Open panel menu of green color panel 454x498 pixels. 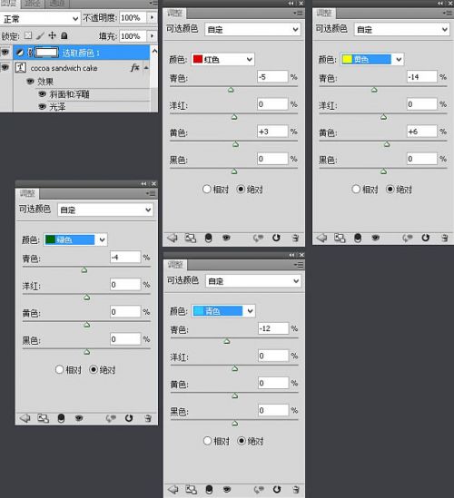151,193
